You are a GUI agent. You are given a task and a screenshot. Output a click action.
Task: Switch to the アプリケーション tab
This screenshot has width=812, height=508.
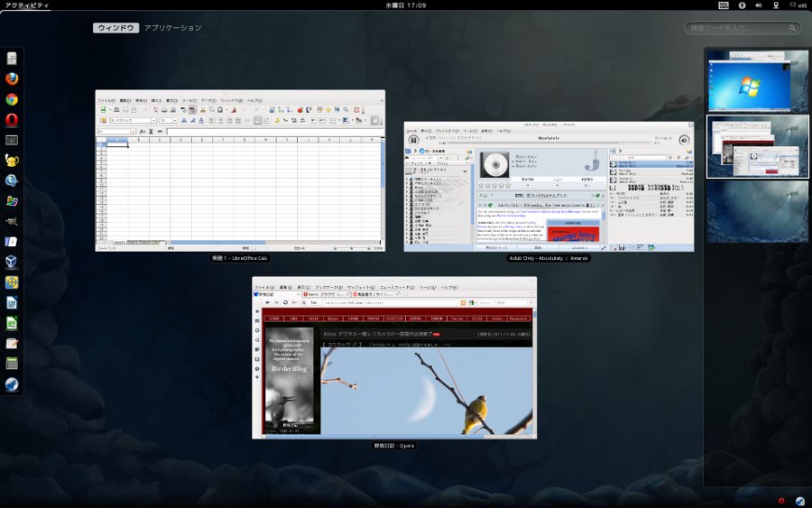coord(173,28)
